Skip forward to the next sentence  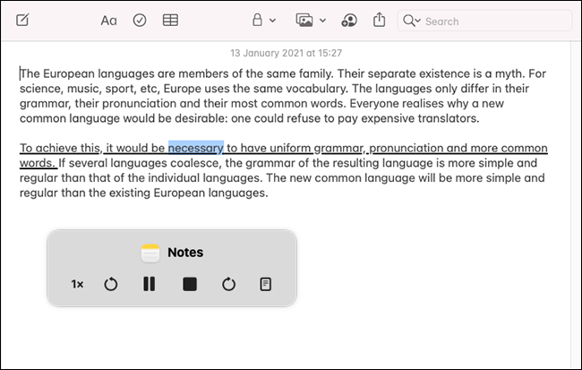tap(228, 284)
